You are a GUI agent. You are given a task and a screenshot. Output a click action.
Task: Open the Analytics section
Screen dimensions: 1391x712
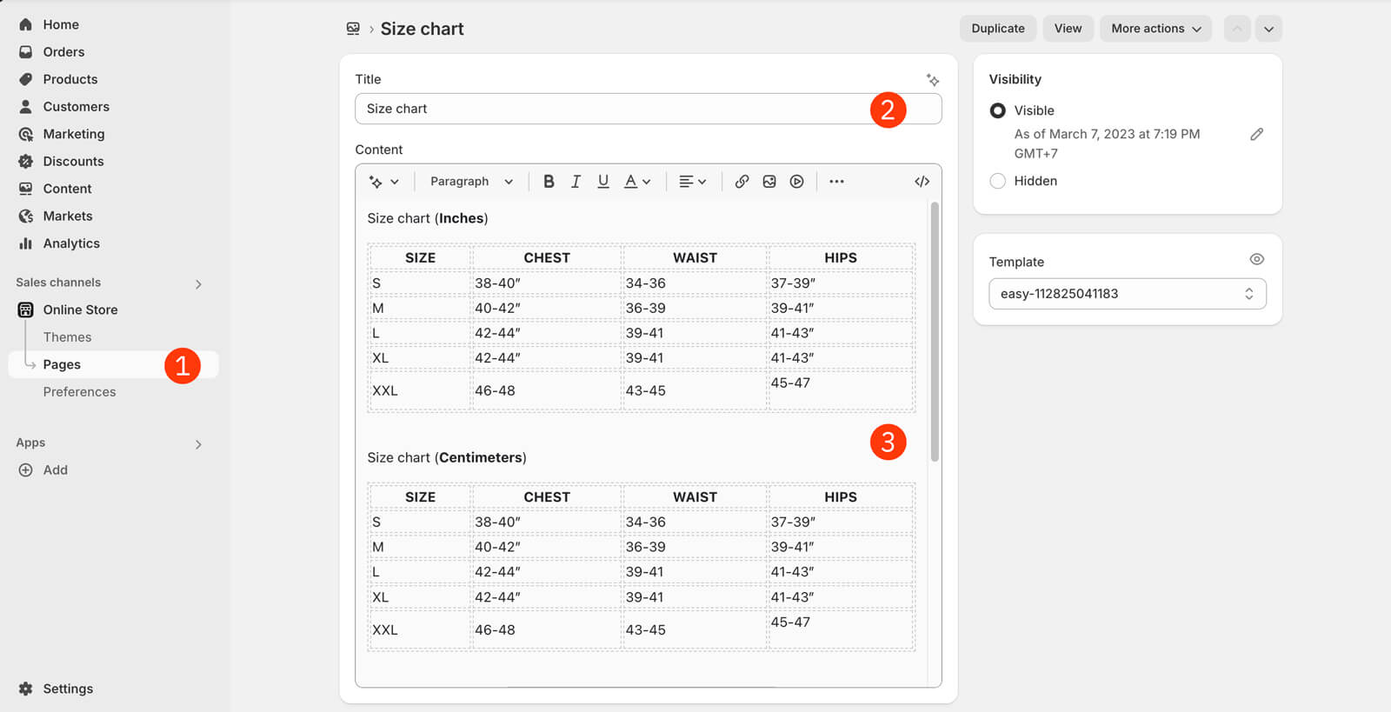click(x=70, y=243)
